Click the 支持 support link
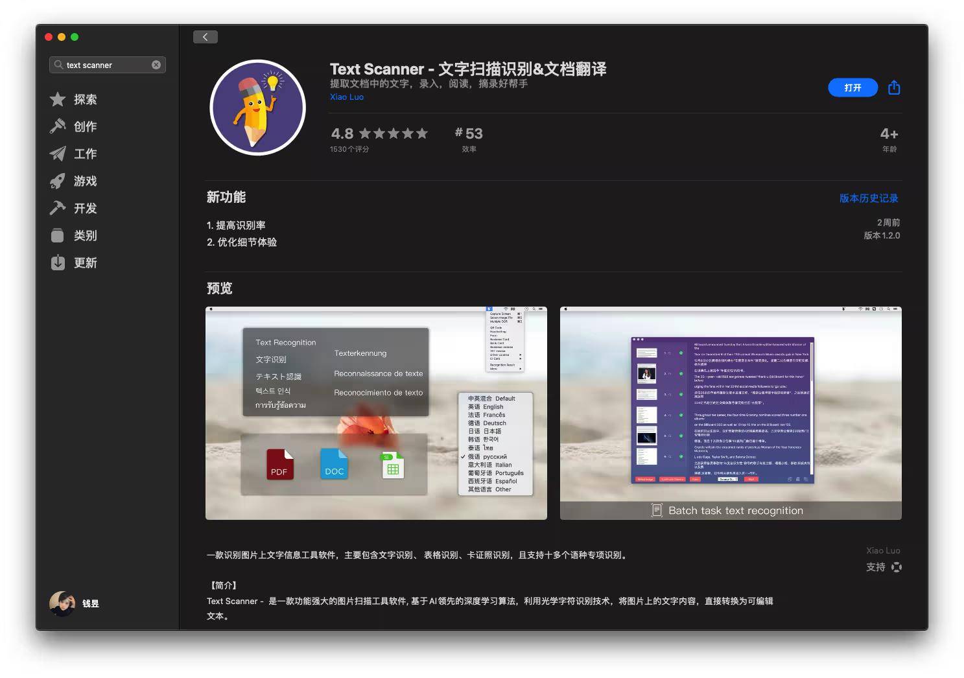The height and width of the screenshot is (678, 964). (x=876, y=567)
